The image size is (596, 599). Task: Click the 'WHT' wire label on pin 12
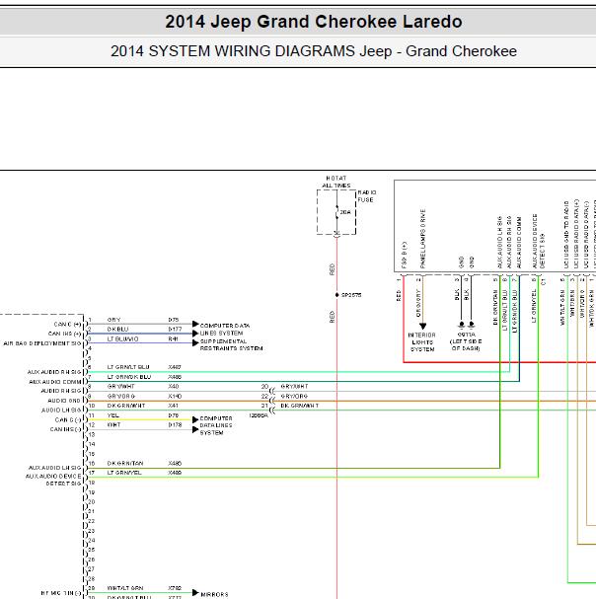click(113, 424)
